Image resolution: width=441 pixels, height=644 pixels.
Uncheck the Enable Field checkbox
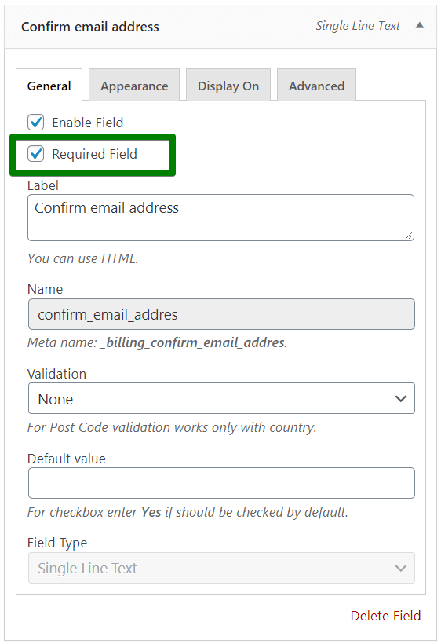coord(35,123)
